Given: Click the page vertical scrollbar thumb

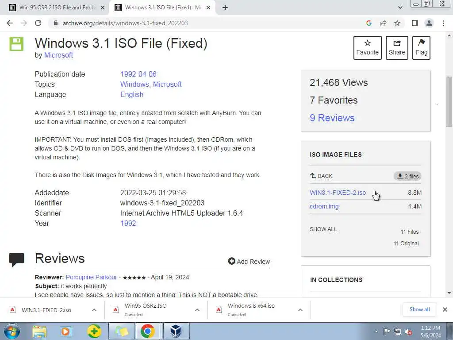Looking at the screenshot, I should click(449, 101).
